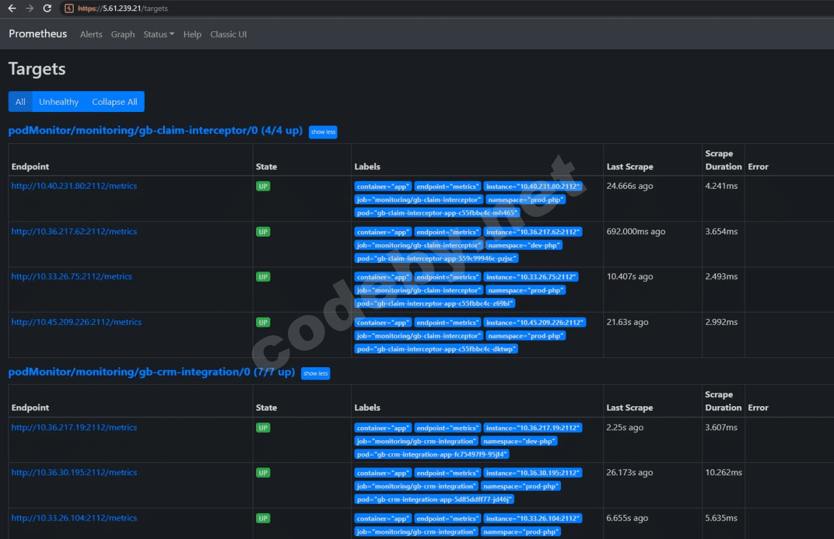The image size is (834, 539).
Task: Go to the Graph page
Action: click(x=122, y=35)
